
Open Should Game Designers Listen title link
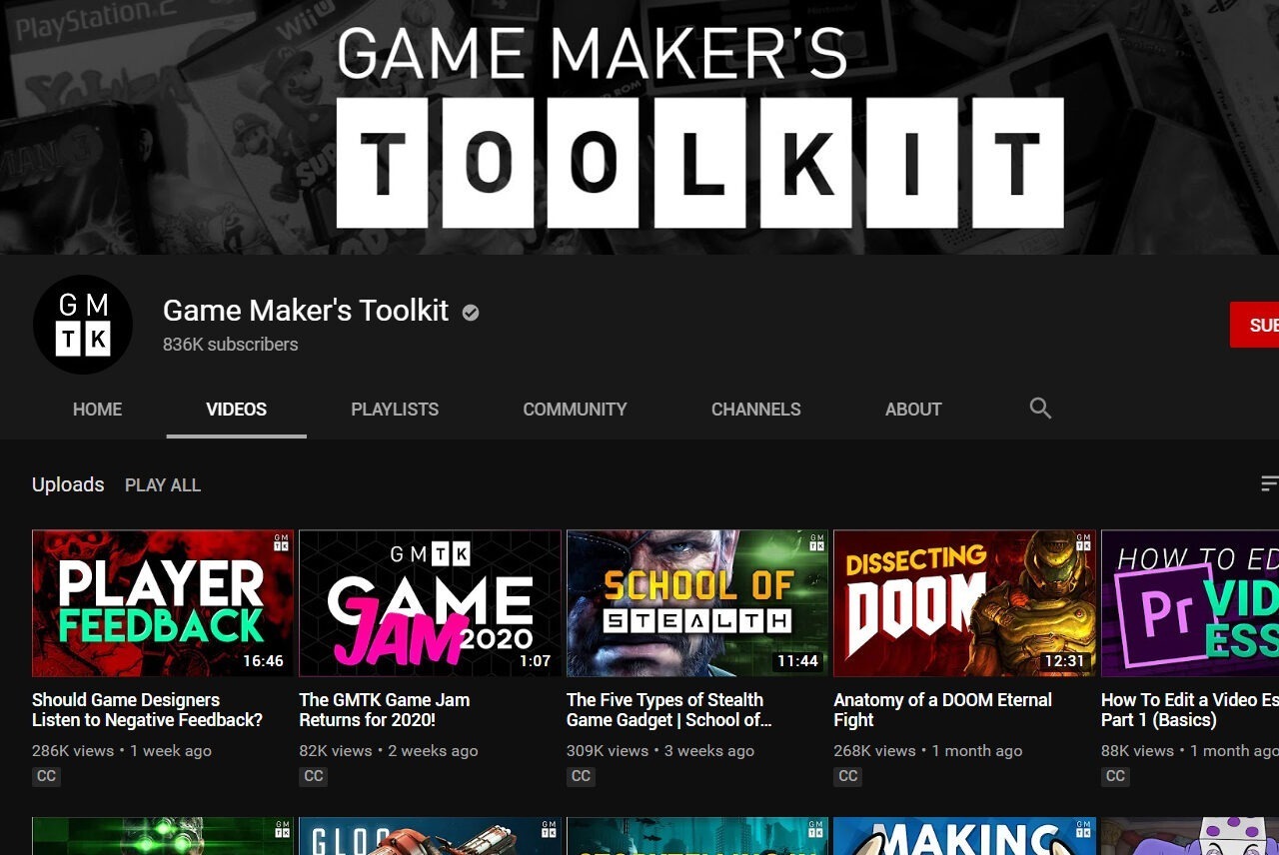(x=147, y=710)
